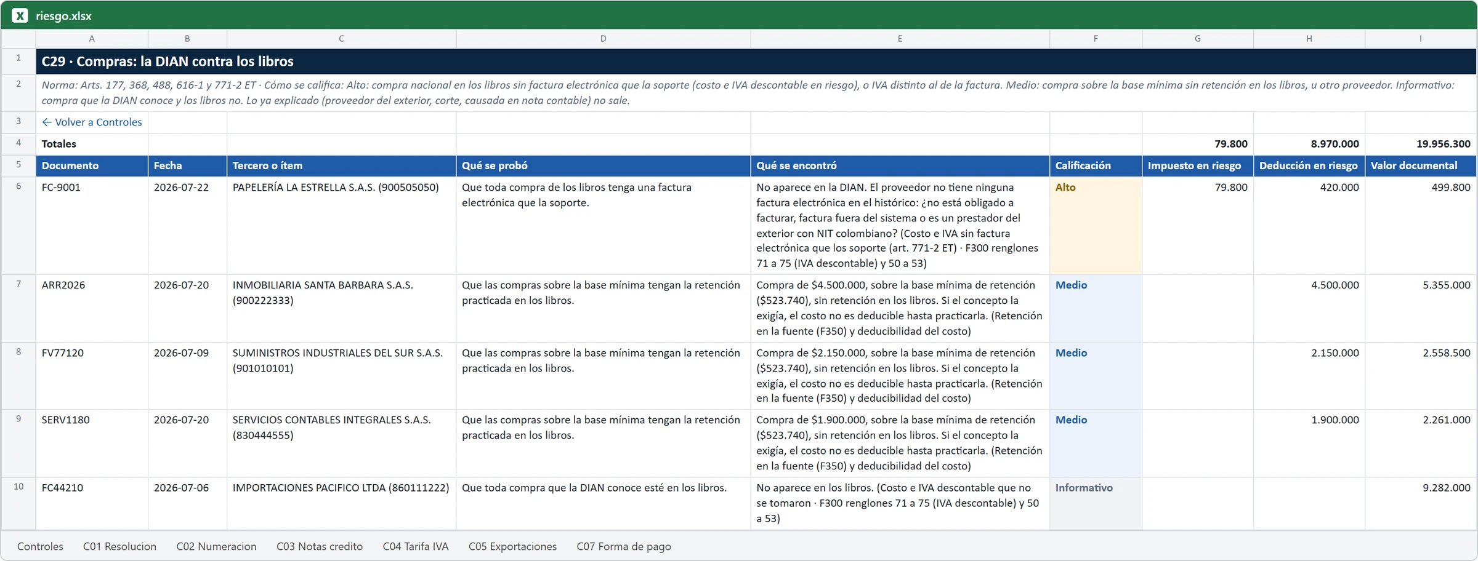Select column E header

point(900,39)
